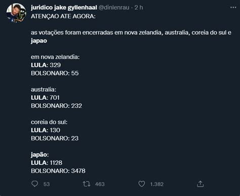
Task: Open the reply speech bubble icon
Action: coord(35,184)
